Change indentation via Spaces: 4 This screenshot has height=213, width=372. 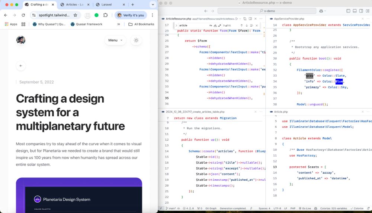[264, 208]
